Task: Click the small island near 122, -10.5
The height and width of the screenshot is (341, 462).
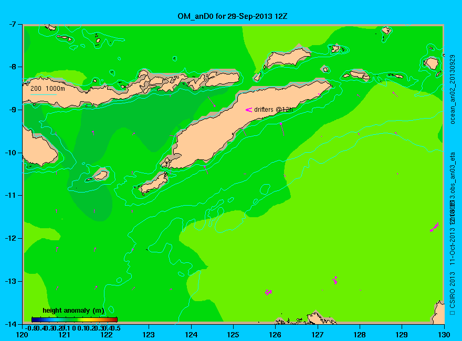Action: click(x=100, y=176)
